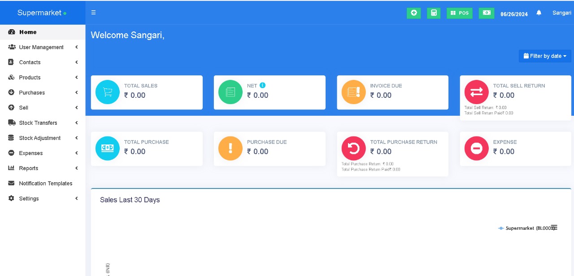The image size is (574, 276).
Task: Expand Reports chevron arrow
Action: click(77, 168)
